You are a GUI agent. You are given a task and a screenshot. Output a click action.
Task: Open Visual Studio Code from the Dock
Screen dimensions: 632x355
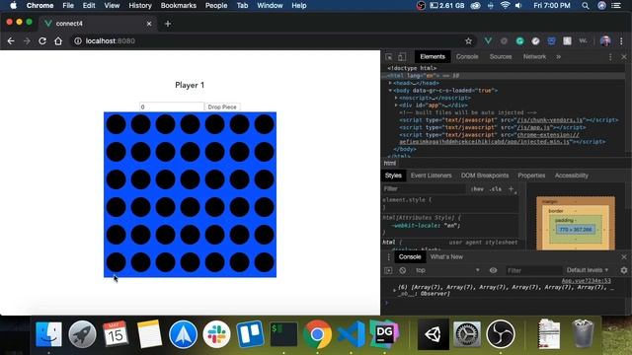352,333
